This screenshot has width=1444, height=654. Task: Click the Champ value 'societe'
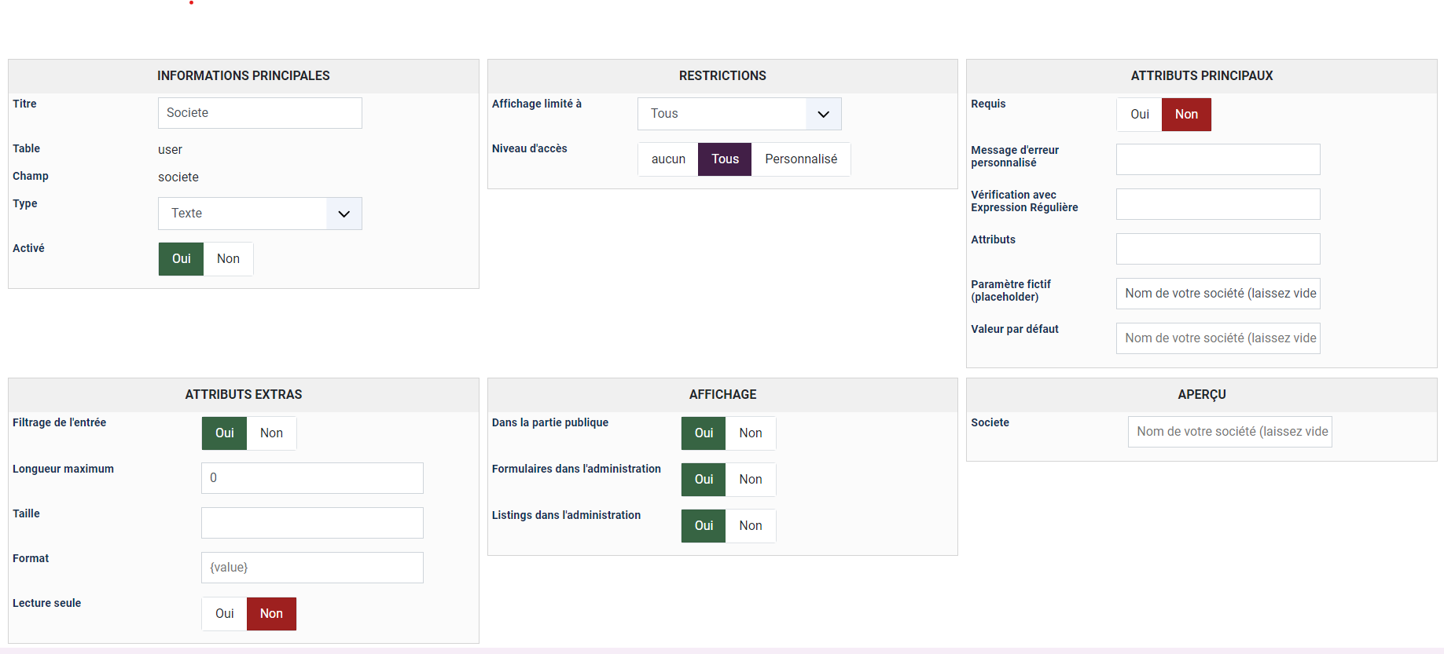tap(178, 177)
